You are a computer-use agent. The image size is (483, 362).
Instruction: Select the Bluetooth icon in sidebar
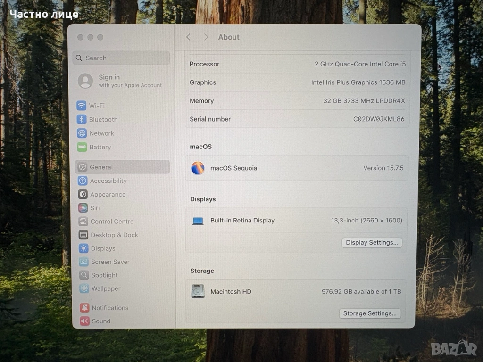(x=82, y=120)
